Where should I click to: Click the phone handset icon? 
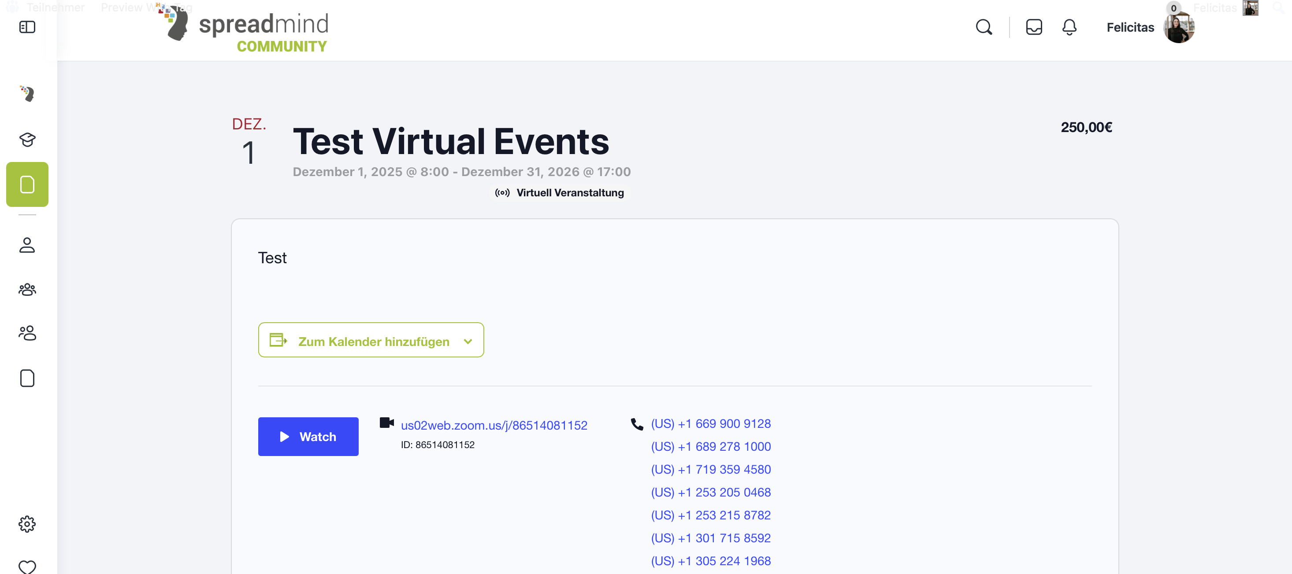637,424
